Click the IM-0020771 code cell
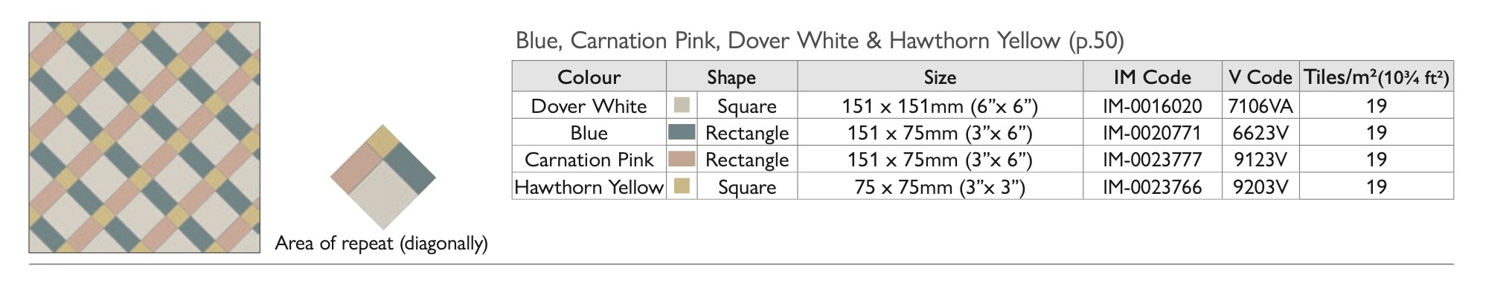1509x306 pixels. (1152, 133)
